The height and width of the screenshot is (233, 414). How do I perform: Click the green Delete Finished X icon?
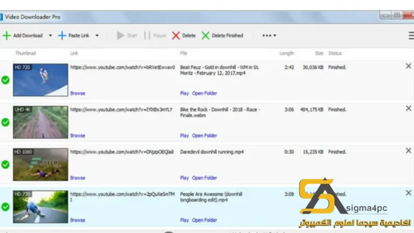point(206,36)
